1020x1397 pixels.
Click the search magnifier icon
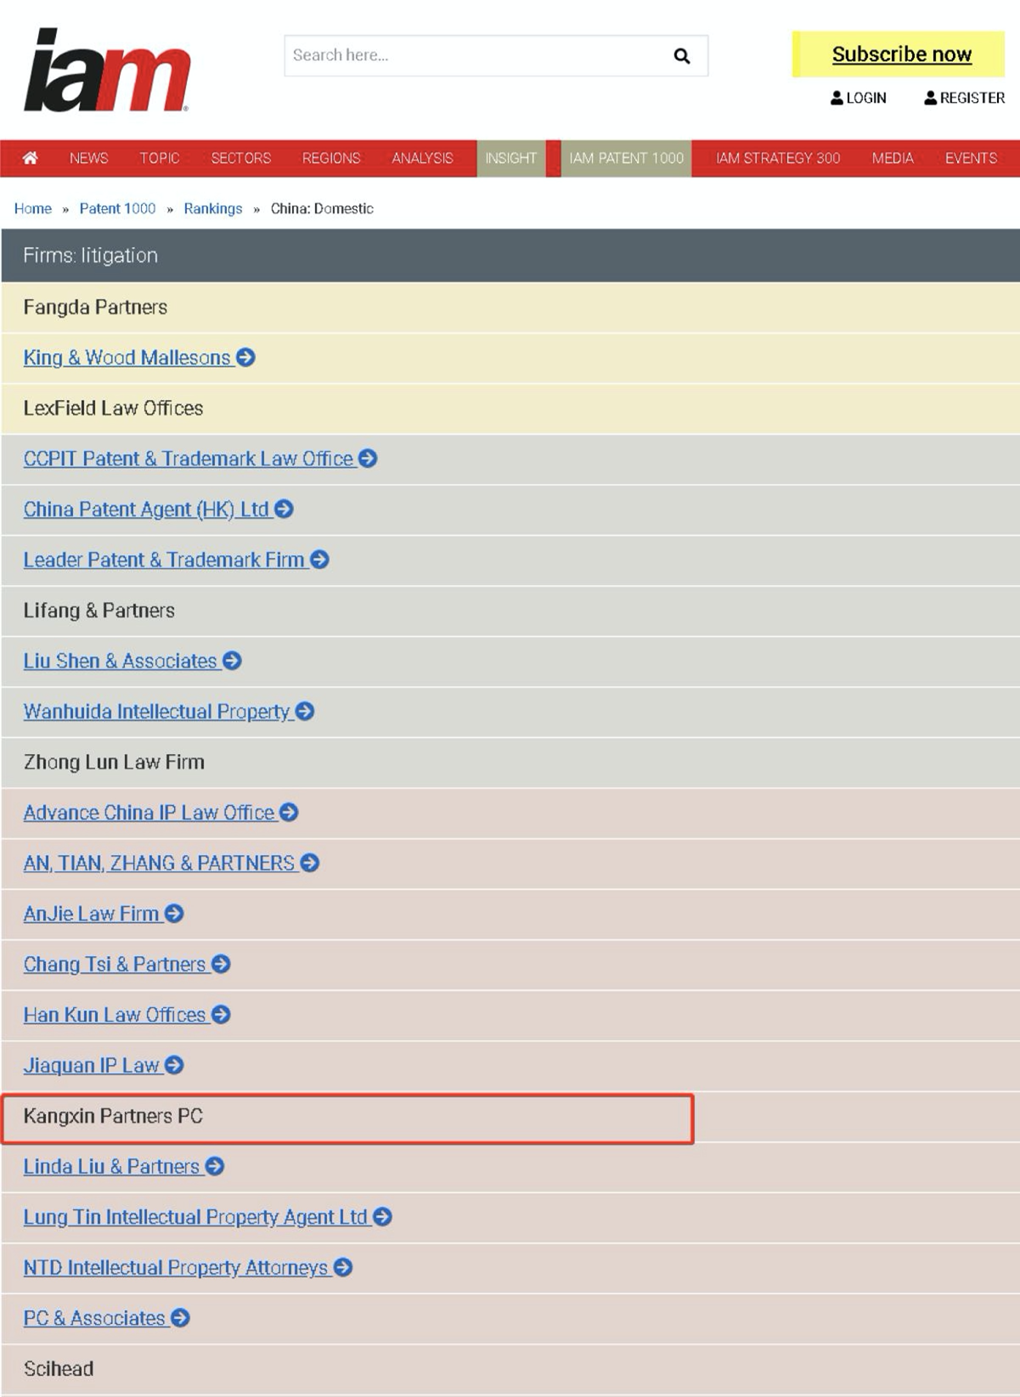(x=681, y=56)
